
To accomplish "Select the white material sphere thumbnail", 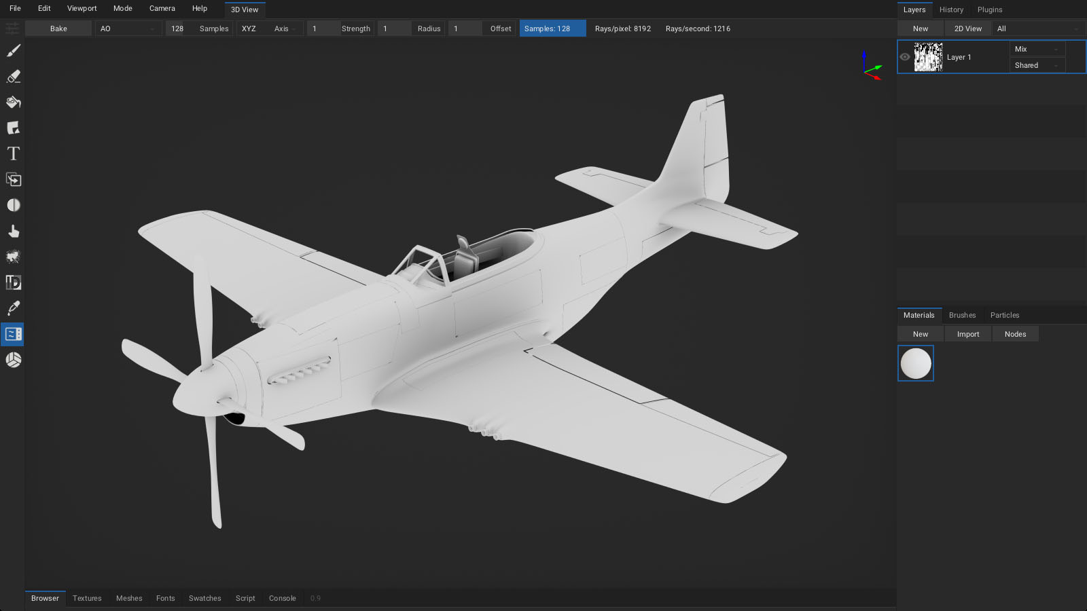I will tap(915, 363).
